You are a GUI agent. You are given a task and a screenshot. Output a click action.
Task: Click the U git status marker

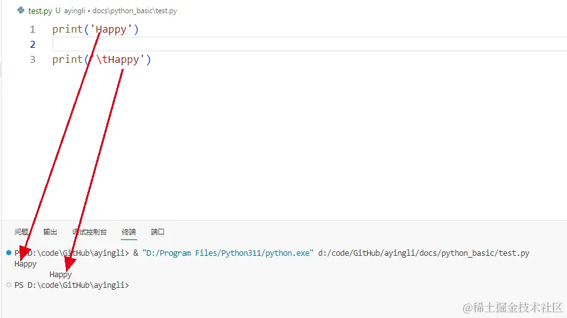coord(58,11)
